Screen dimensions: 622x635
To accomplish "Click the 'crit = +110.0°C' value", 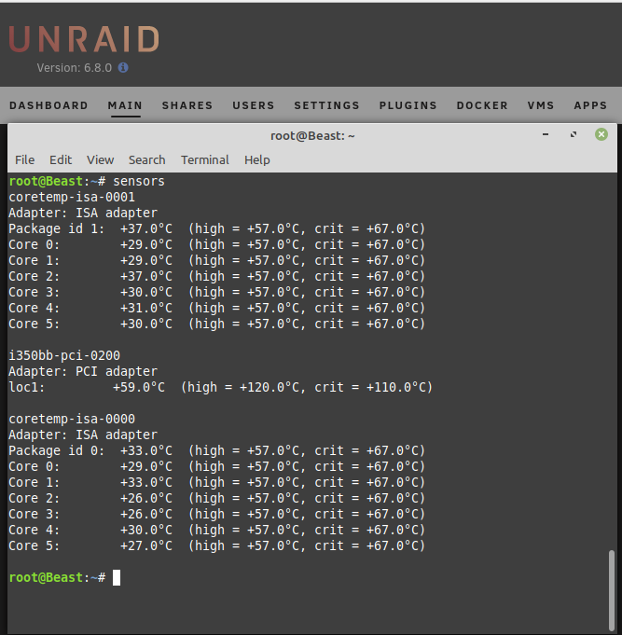I will tap(369, 387).
